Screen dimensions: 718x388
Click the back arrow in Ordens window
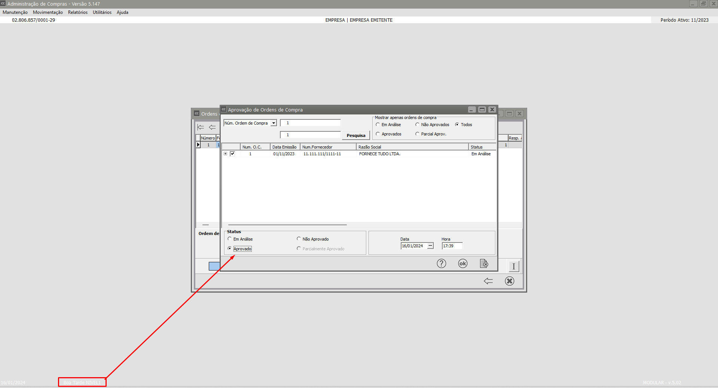(x=488, y=281)
